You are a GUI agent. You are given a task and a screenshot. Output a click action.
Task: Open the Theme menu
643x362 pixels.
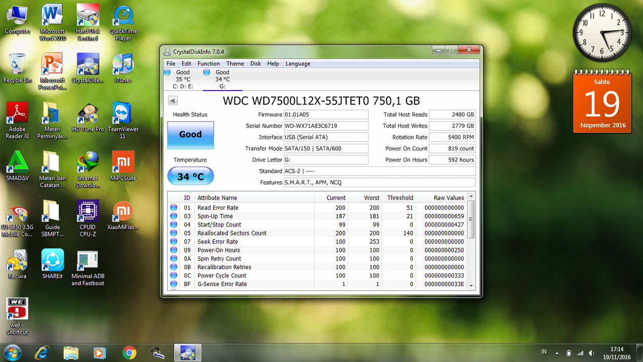(x=235, y=64)
